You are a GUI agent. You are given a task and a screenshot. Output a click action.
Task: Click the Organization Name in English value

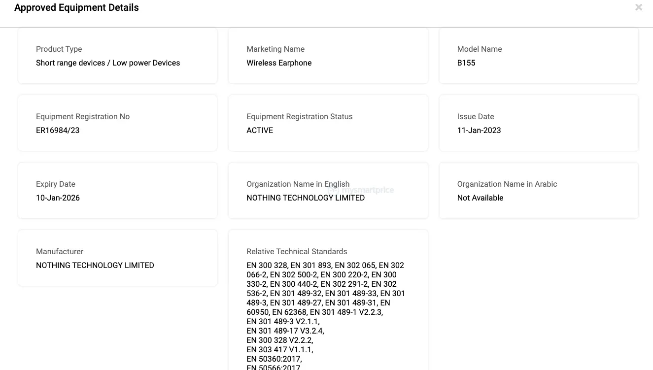coord(306,198)
